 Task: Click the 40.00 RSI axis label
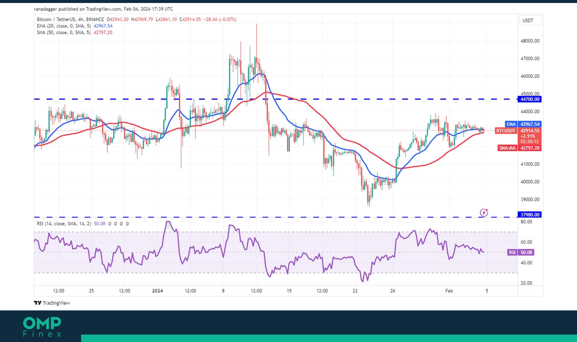pyautogui.click(x=526, y=263)
